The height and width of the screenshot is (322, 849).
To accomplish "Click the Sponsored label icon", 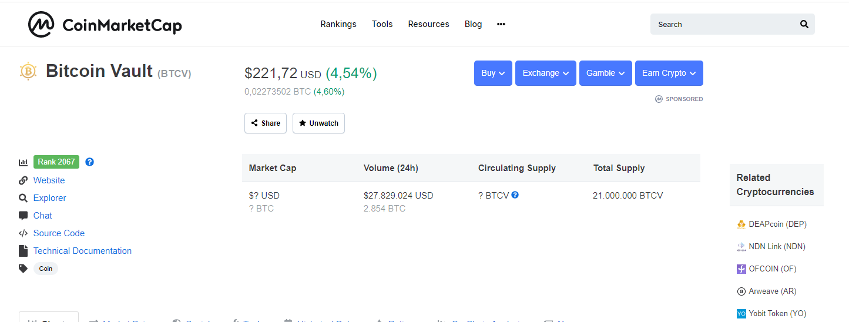I will (659, 99).
